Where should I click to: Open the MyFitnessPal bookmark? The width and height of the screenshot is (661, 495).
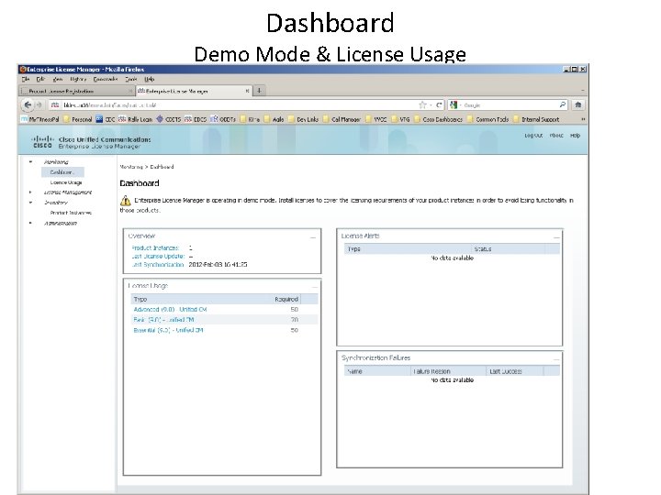[40, 119]
